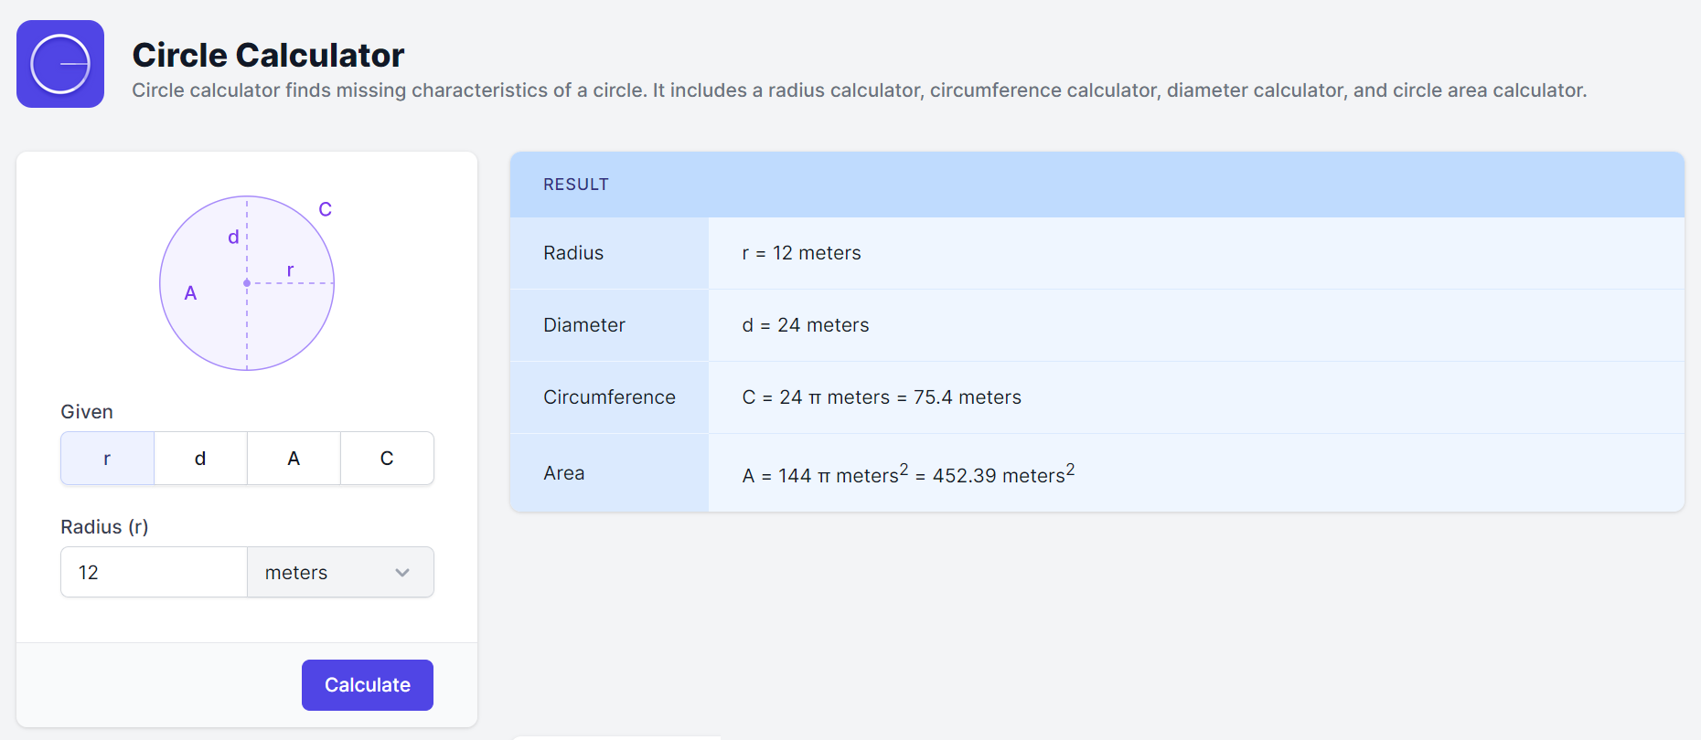
Task: Click the Radius input field with 12
Action: coord(154,572)
